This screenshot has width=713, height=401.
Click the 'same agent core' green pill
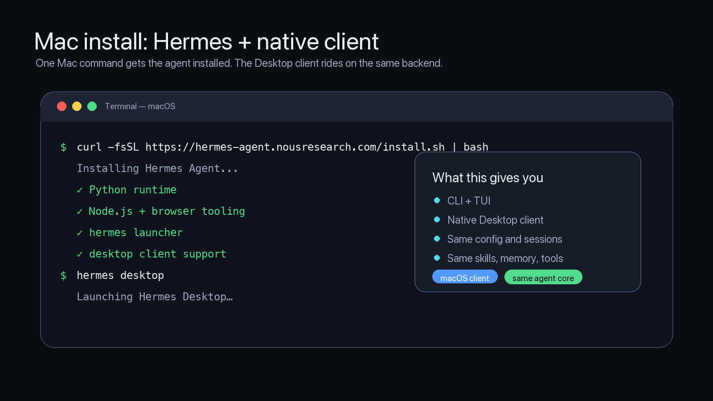pyautogui.click(x=543, y=277)
